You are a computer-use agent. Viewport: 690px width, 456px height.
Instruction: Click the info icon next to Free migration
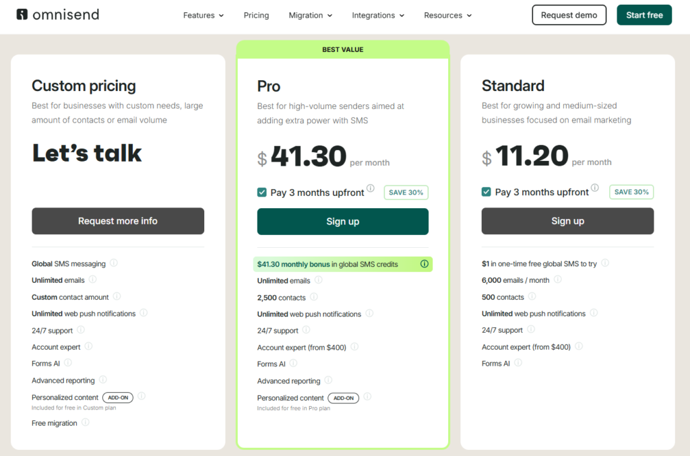coord(86,423)
